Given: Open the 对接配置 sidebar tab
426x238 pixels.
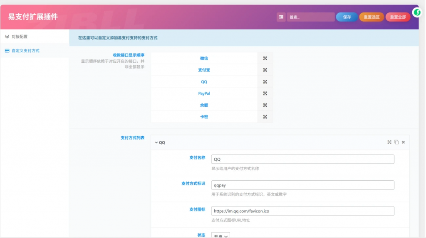Looking at the screenshot, I should [x=20, y=37].
